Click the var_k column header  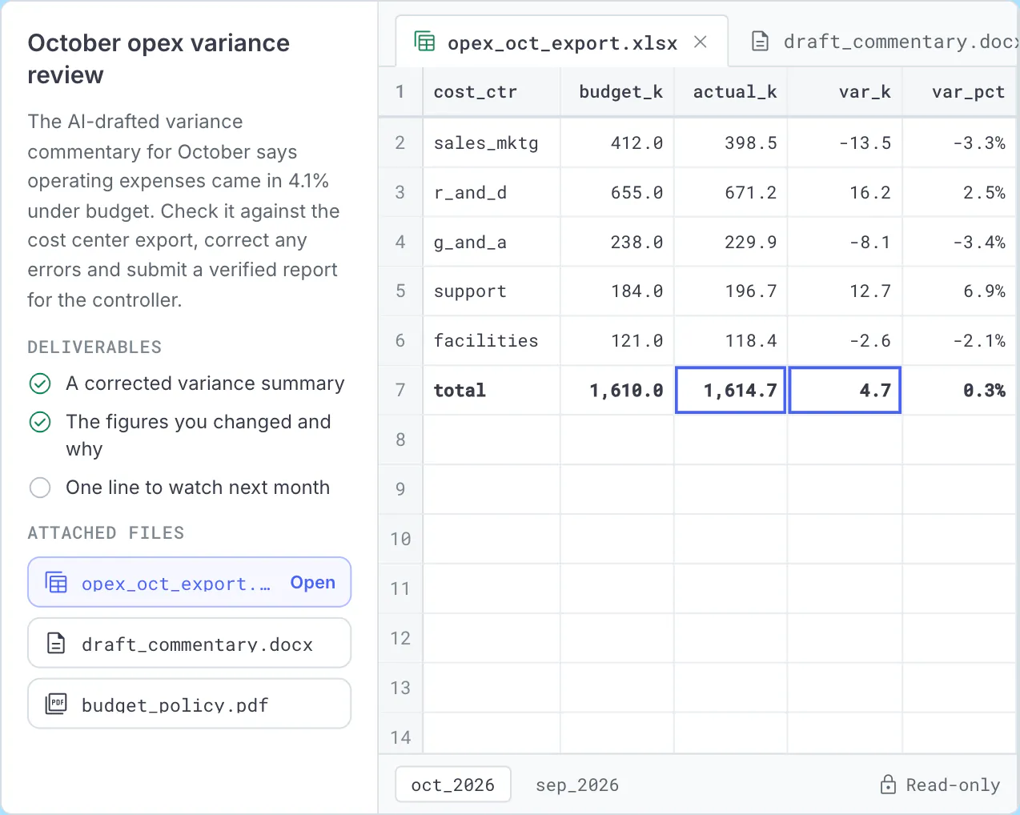845,92
